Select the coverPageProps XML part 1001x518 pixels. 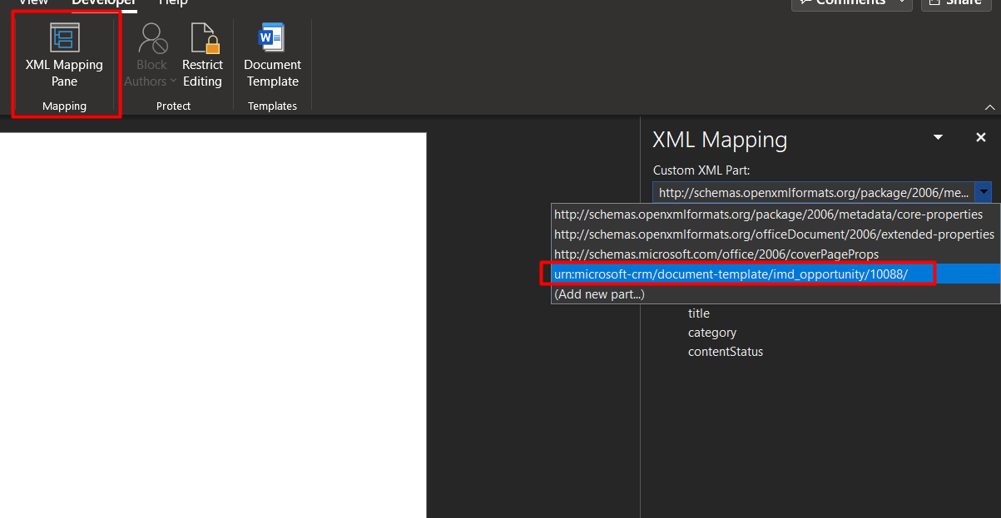click(691, 254)
